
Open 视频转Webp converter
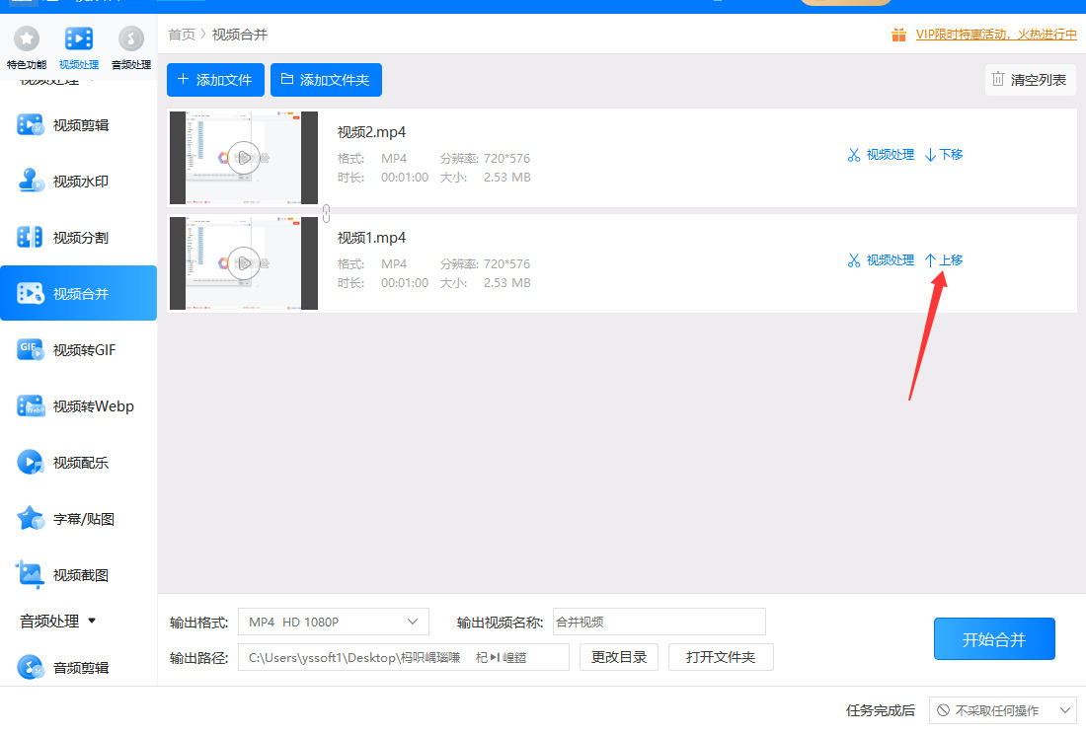pyautogui.click(x=78, y=406)
